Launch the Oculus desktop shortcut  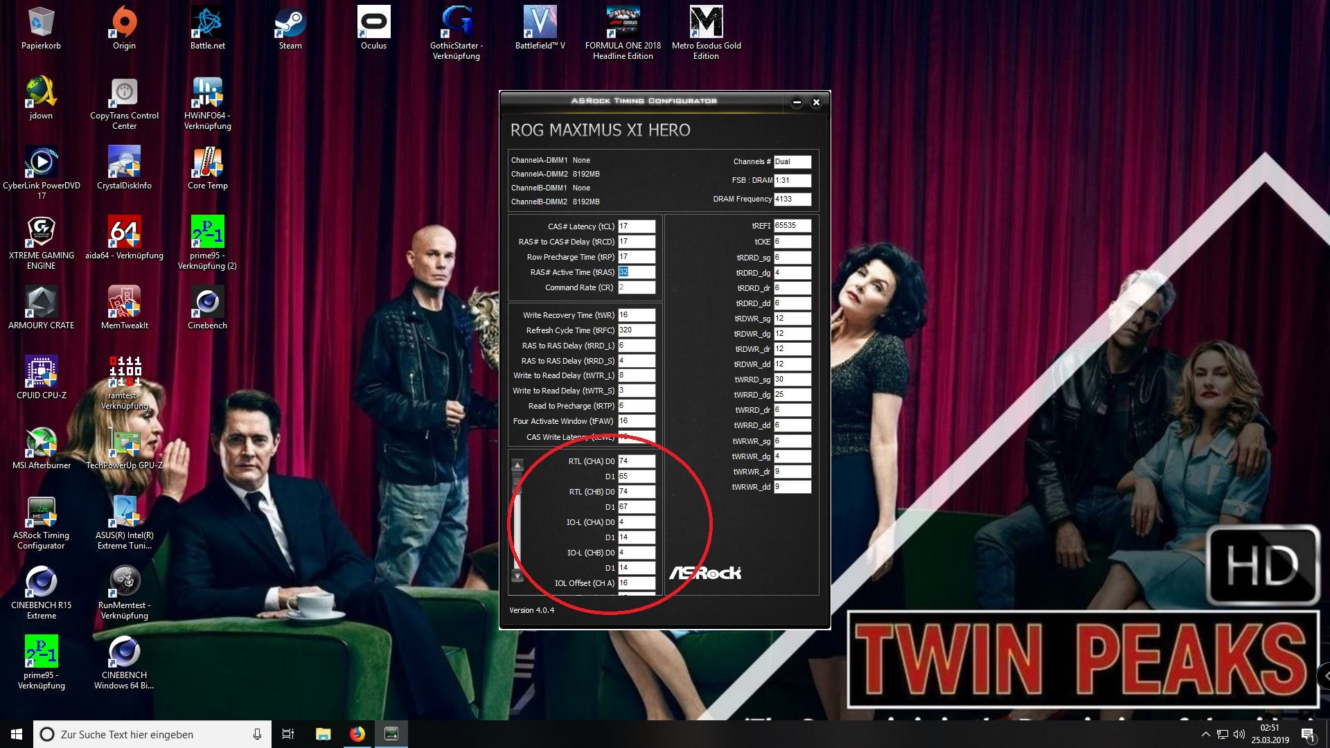(373, 29)
